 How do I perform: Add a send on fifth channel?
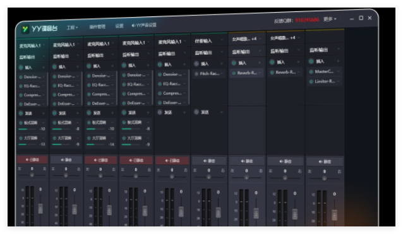coord(184,112)
